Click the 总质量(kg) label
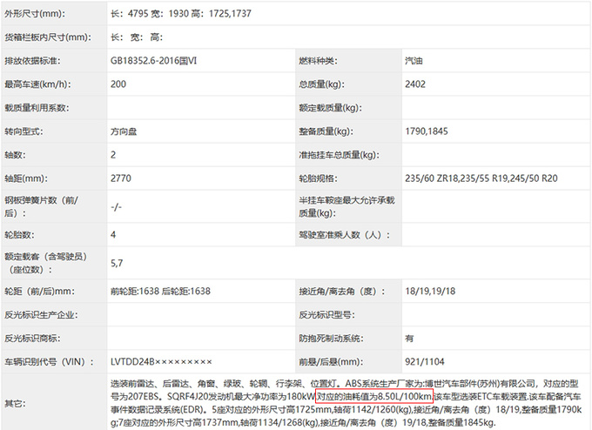 321,84
